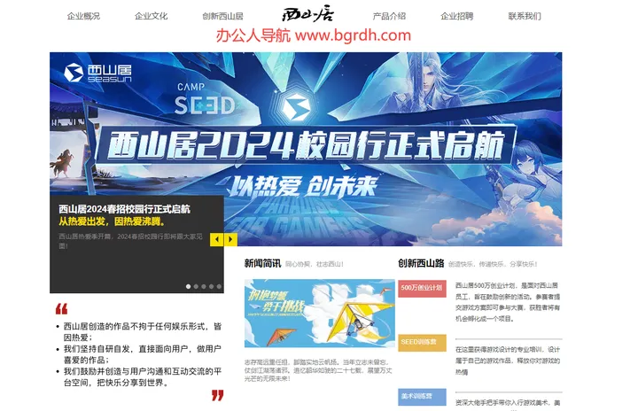Click the 同心协契，壮志西山 tagline
This screenshot has height=411, width=638.
click(x=315, y=264)
